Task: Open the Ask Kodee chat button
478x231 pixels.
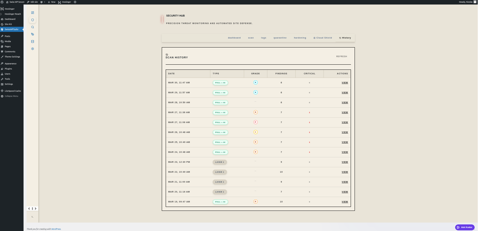Action: tap(465, 227)
